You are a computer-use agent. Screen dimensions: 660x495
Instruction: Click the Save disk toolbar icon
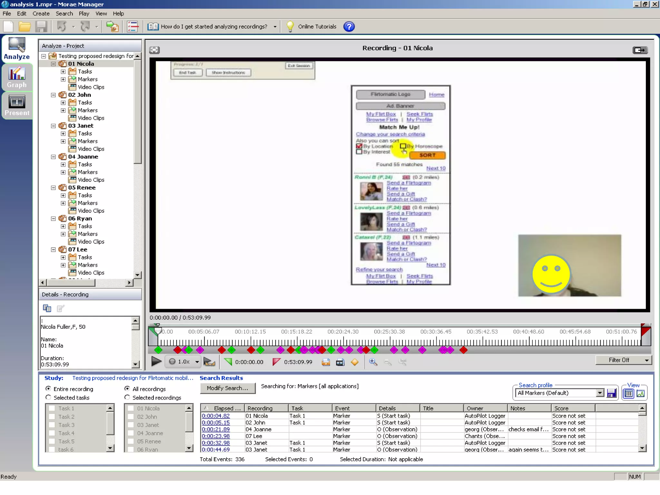pyautogui.click(x=41, y=26)
